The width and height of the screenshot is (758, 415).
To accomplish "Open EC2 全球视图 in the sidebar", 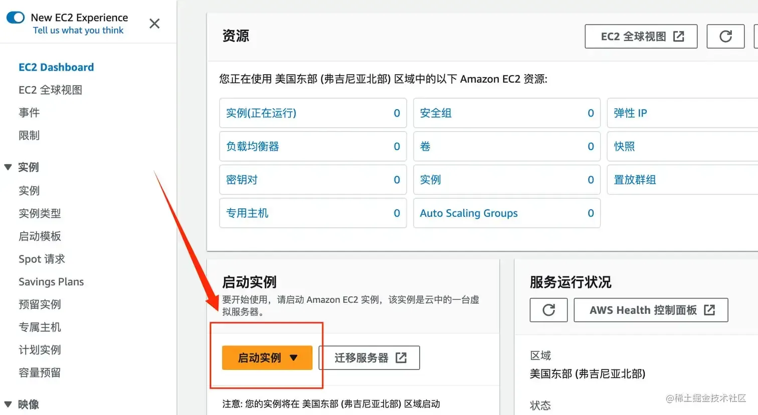I will tap(50, 90).
